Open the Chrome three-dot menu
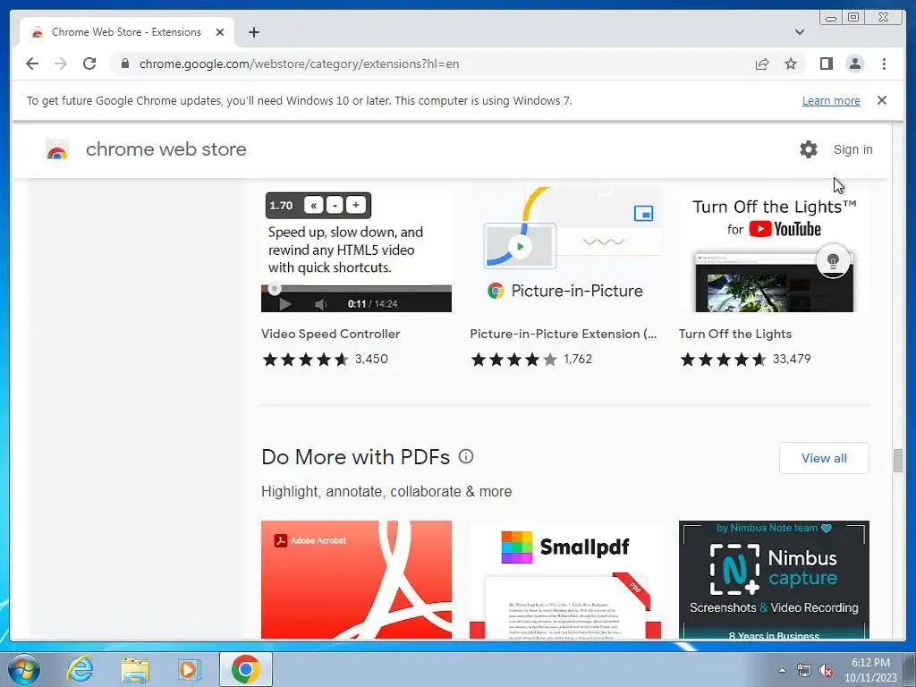The image size is (916, 687). pyautogui.click(x=884, y=64)
